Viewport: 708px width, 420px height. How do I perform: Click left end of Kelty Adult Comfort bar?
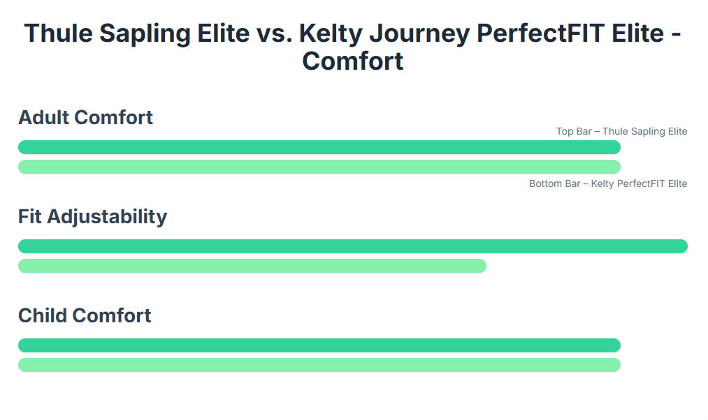pos(22,167)
